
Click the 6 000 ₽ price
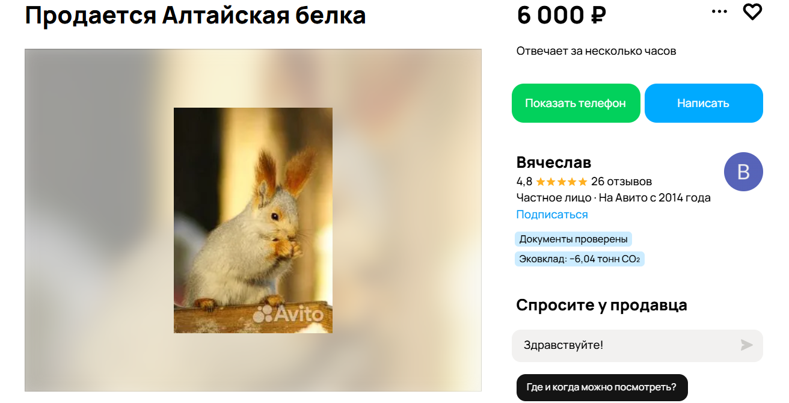(x=561, y=16)
